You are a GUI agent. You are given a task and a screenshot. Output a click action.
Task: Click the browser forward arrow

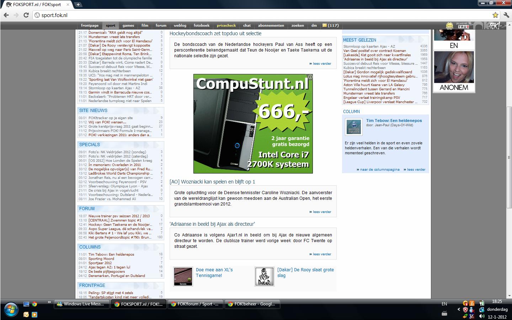click(x=16, y=15)
